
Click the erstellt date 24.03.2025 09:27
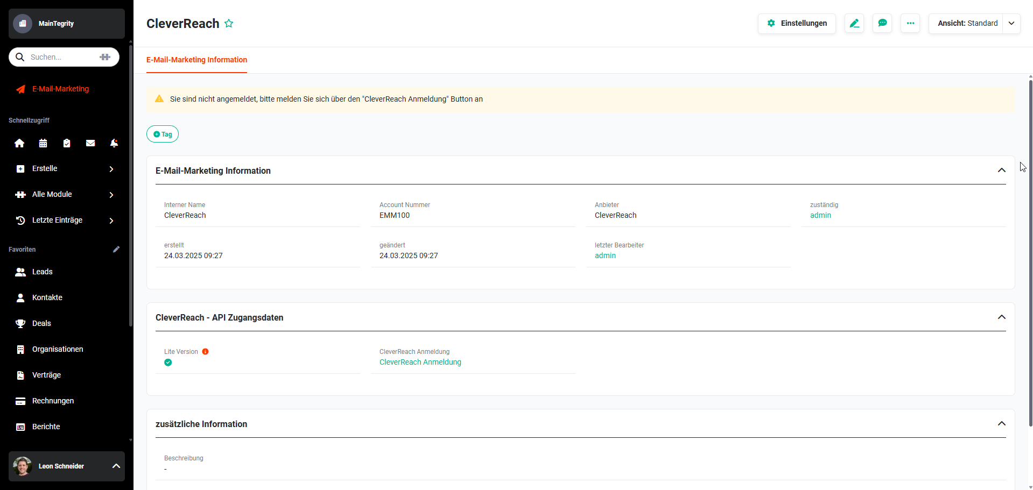click(x=193, y=255)
